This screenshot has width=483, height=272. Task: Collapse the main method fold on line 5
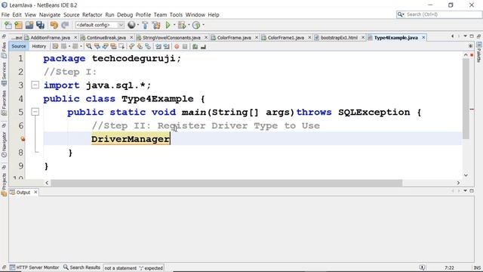35,111
